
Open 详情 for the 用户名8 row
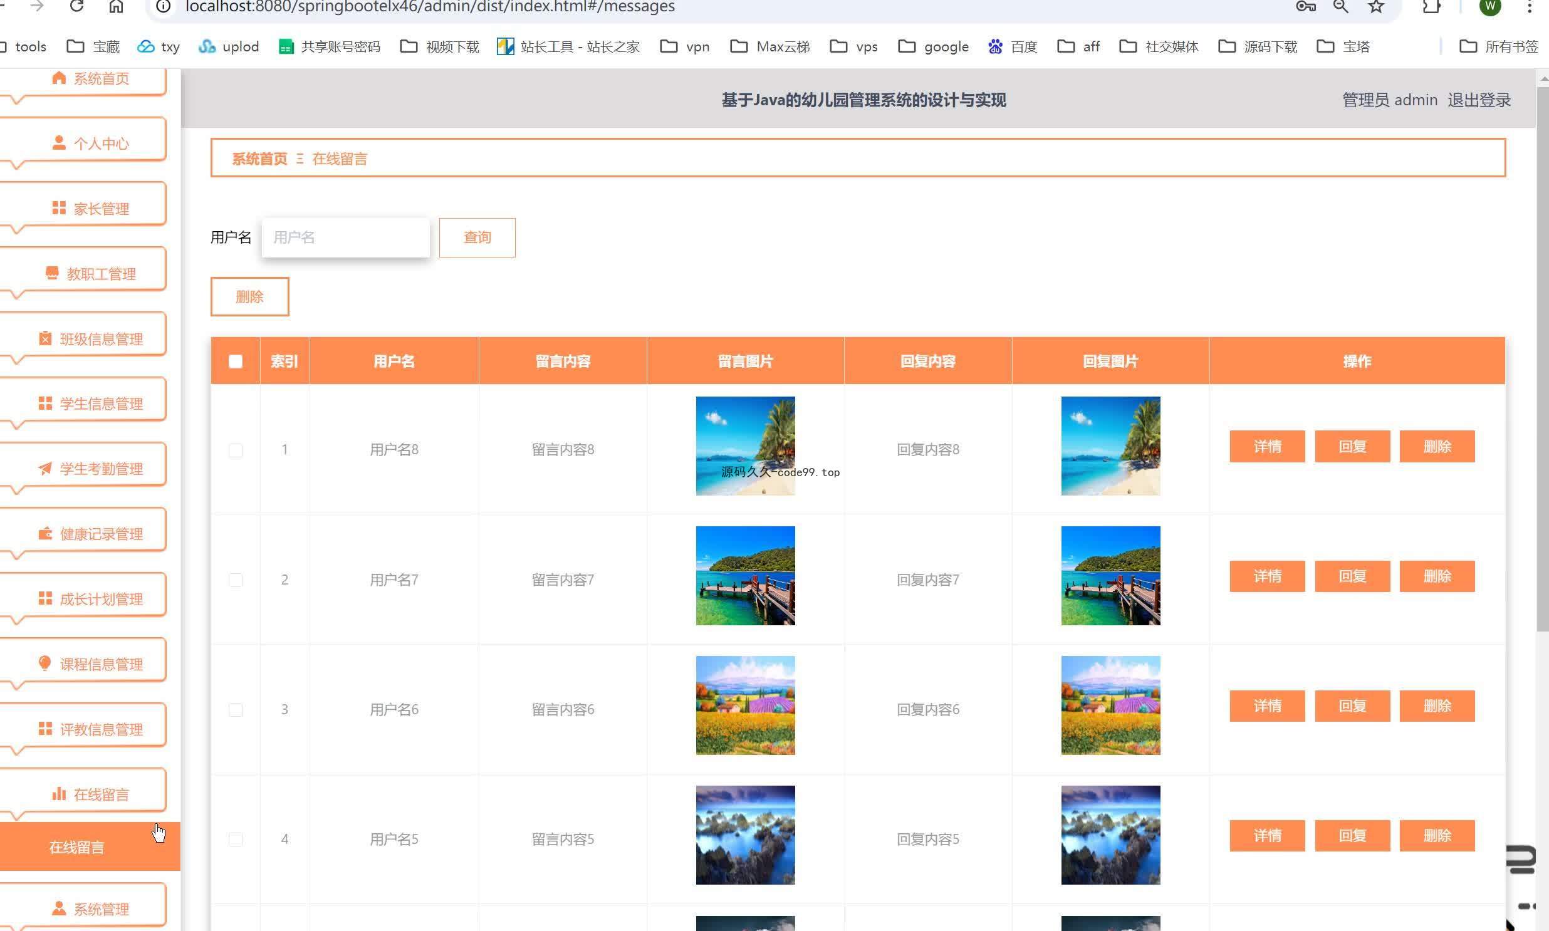pos(1267,447)
